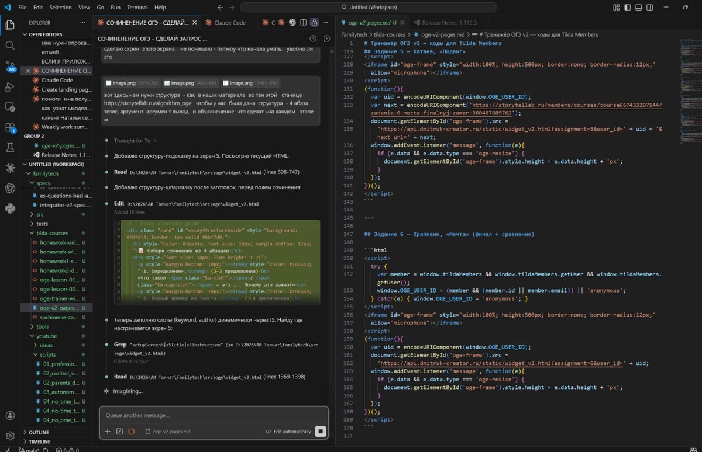Click the Queue another message input
The image size is (702, 452).
point(214,415)
